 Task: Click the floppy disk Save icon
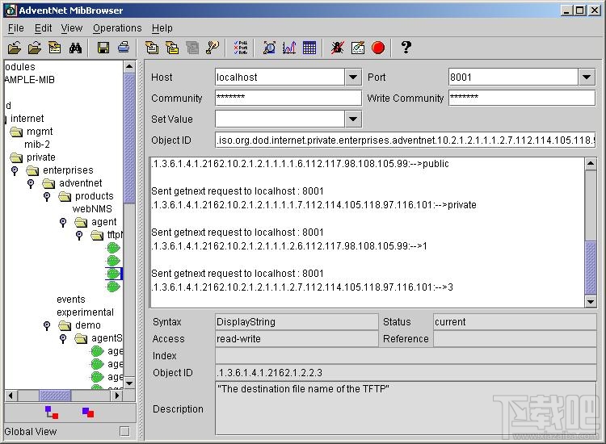[103, 48]
